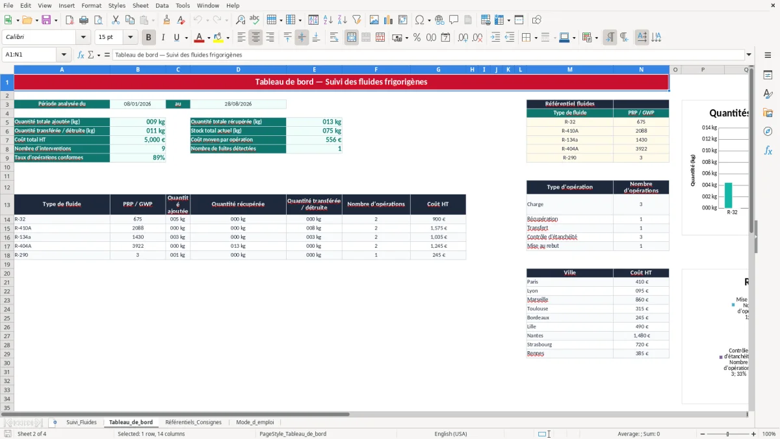
Task: Switch to Référentiels_Consignes sheet tab
Action: point(193,422)
